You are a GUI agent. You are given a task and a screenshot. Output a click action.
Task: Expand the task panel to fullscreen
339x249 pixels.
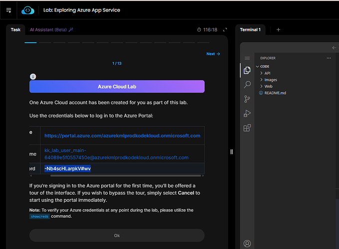click(225, 30)
